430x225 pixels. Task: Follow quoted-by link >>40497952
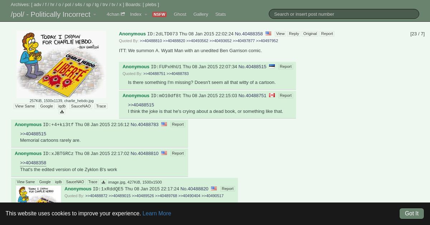point(267,41)
